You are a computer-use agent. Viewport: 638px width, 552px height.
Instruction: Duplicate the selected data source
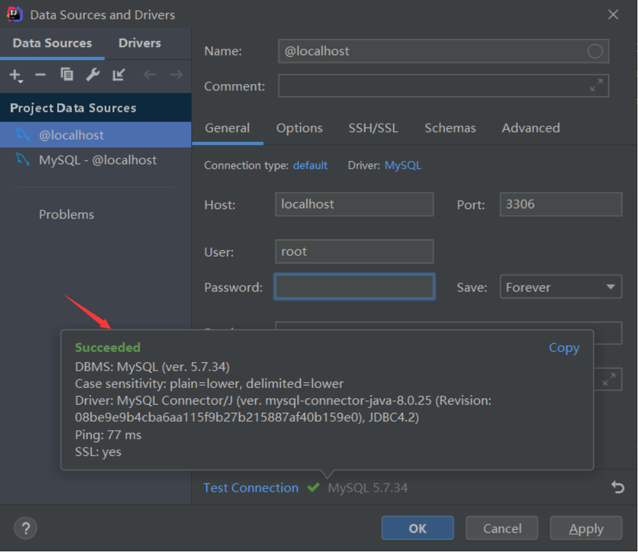pyautogui.click(x=67, y=74)
